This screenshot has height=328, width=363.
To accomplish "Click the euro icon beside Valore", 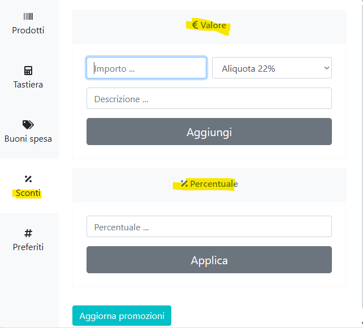I will (x=195, y=25).
